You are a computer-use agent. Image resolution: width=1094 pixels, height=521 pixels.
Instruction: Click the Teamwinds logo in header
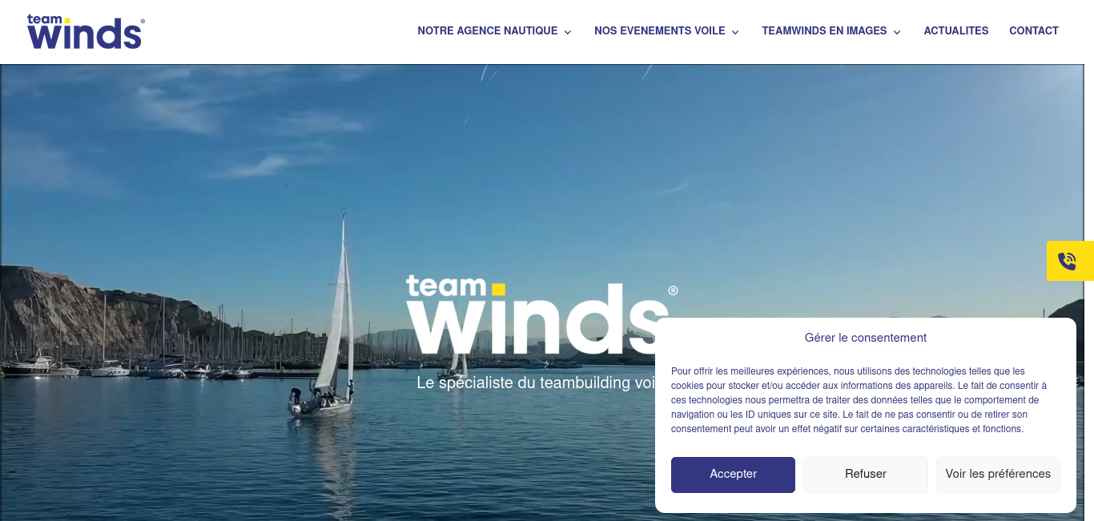coord(86,32)
